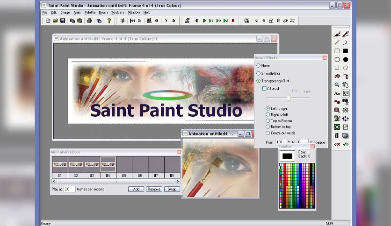Select the rectangular selection tool
The height and width of the screenshot is (226, 391).
coord(337,68)
